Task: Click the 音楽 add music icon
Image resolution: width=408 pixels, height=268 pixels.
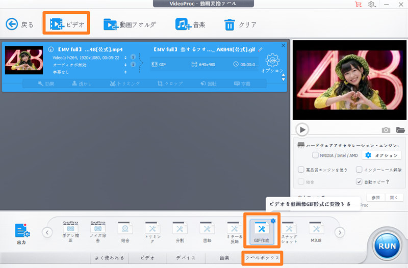Action: 182,24
